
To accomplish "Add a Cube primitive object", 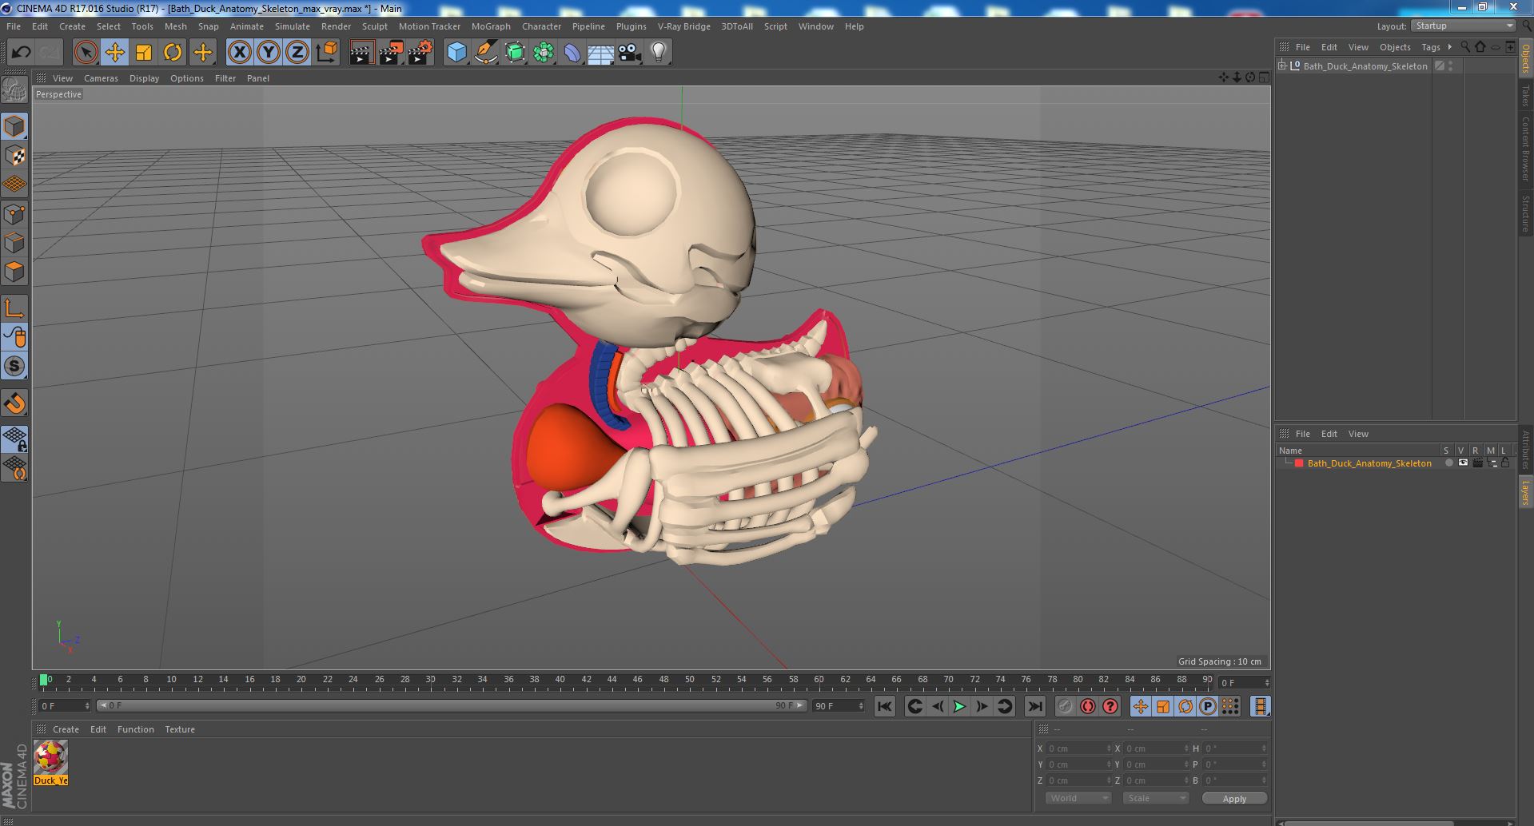I will [x=456, y=53].
